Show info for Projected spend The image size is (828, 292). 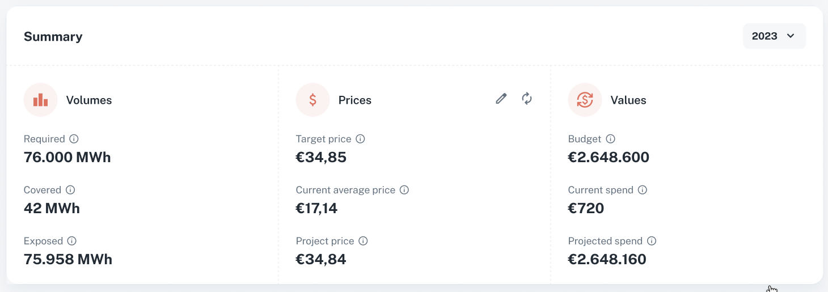click(652, 241)
